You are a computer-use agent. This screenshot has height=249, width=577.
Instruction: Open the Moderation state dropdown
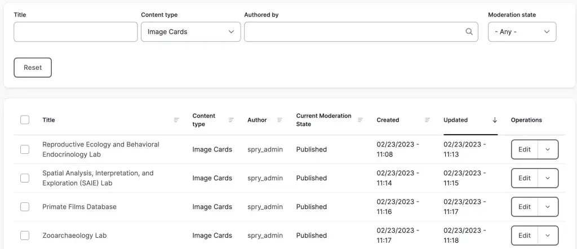pos(522,32)
